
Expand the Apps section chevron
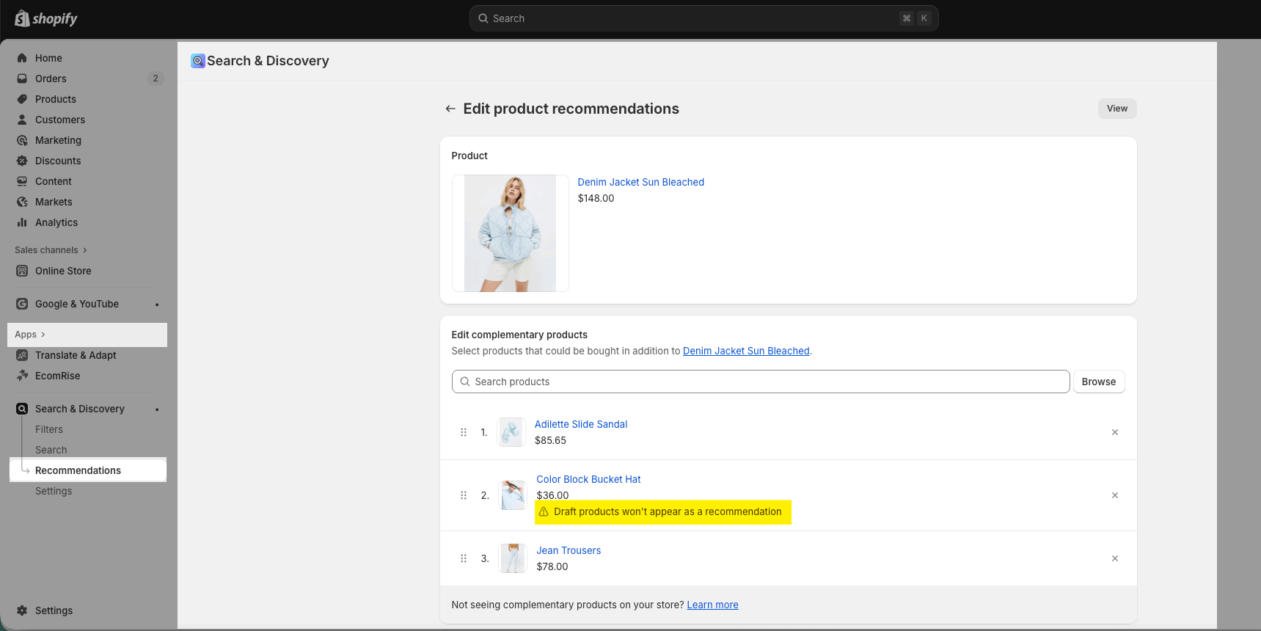(43, 335)
